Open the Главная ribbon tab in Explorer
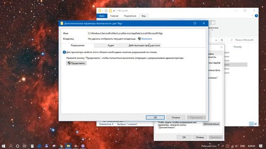The width and height of the screenshot is (266, 149). point(114,16)
